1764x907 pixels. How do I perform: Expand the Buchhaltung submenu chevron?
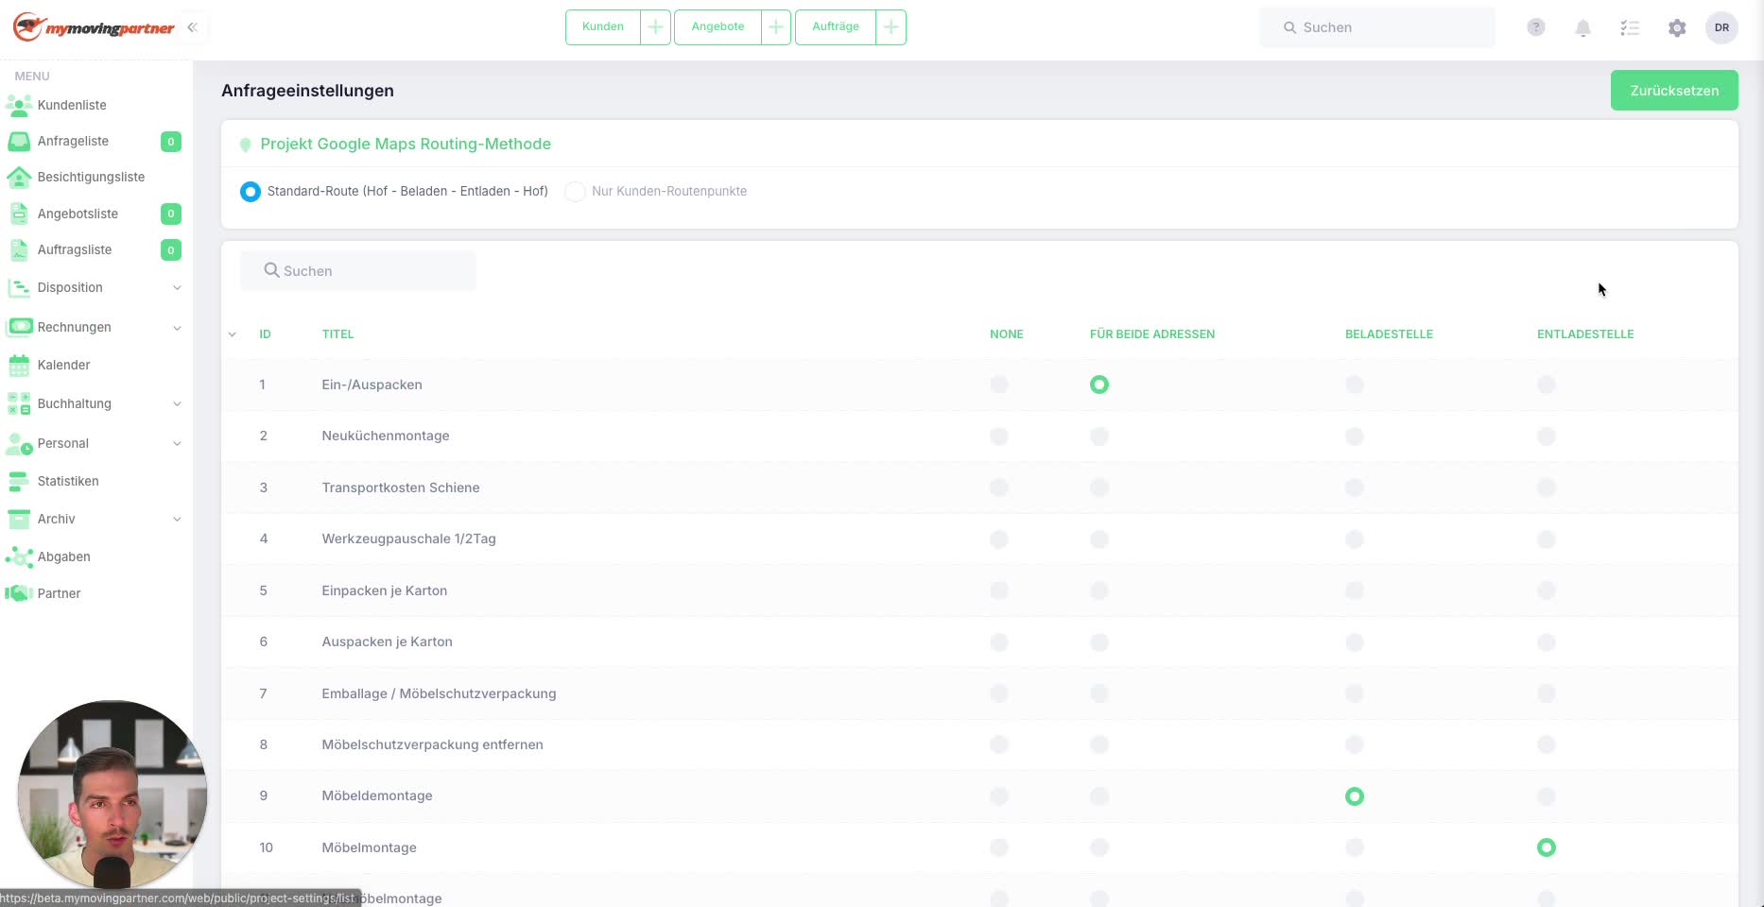click(177, 404)
